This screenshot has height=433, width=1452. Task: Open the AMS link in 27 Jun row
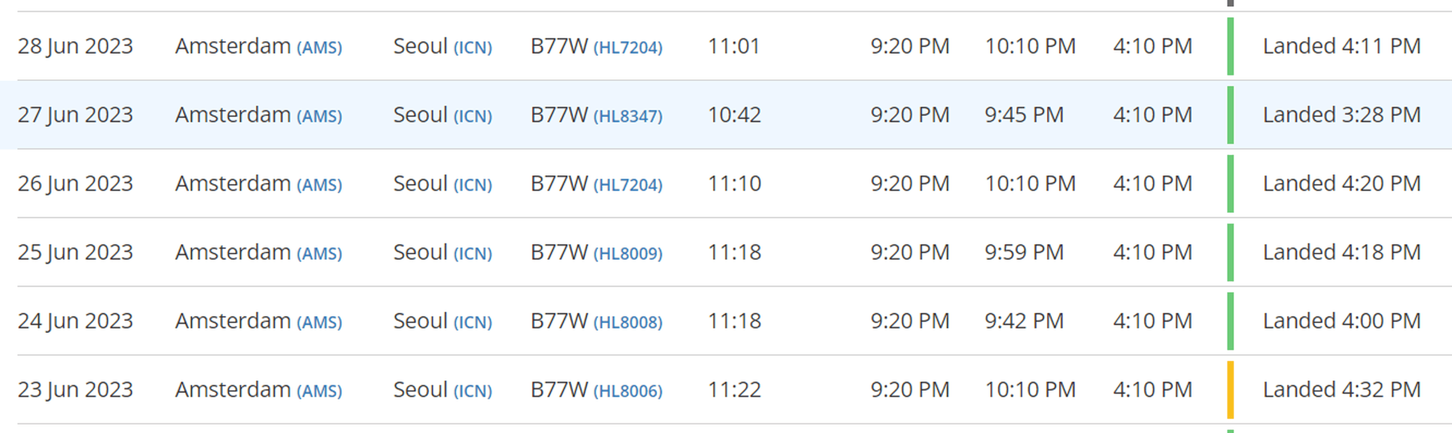click(x=319, y=116)
